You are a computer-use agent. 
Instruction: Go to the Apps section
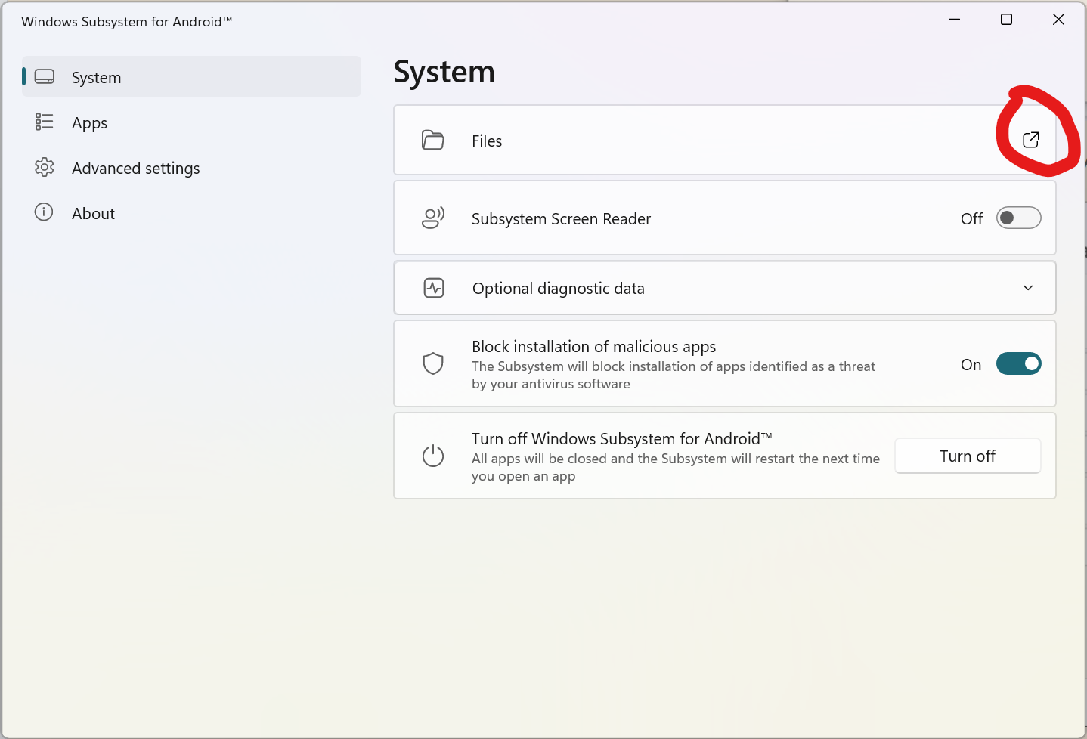pyautogui.click(x=191, y=122)
